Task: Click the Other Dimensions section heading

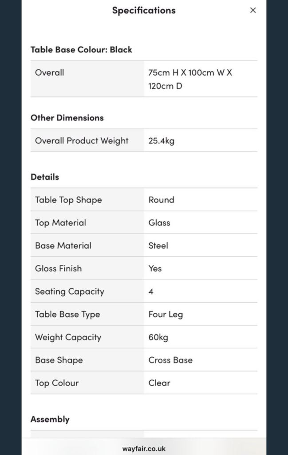Action: pyautogui.click(x=67, y=118)
